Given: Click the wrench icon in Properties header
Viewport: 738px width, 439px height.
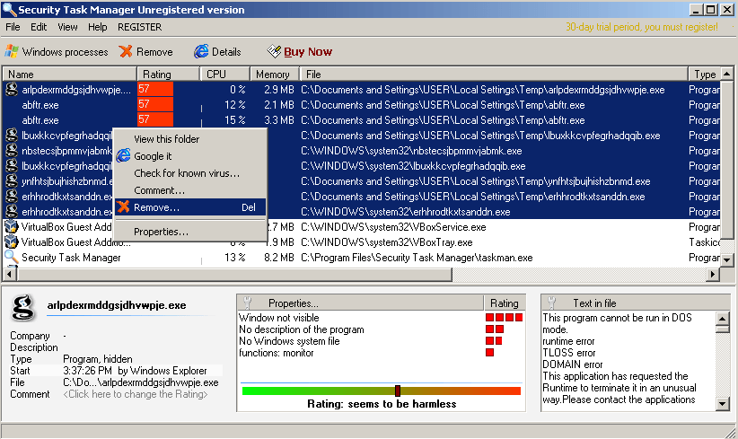Looking at the screenshot, I should pos(248,303).
